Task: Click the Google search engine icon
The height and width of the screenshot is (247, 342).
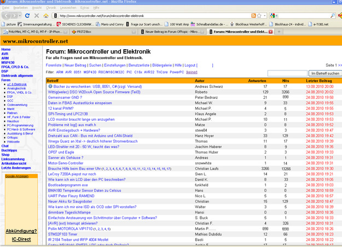Action: [273, 16]
